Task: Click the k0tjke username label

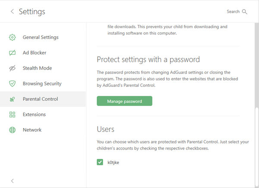Action: 113,163
